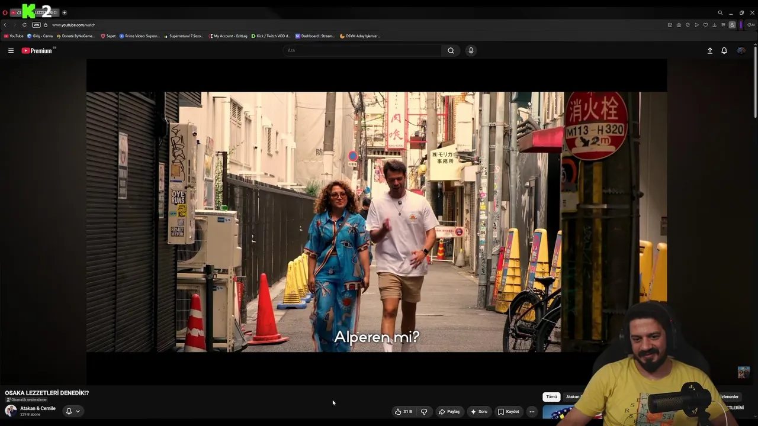Open the browser downloads icon

[x=714, y=25]
